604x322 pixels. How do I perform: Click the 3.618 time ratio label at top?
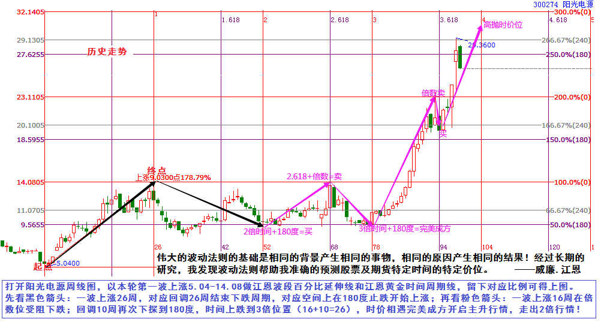449,20
